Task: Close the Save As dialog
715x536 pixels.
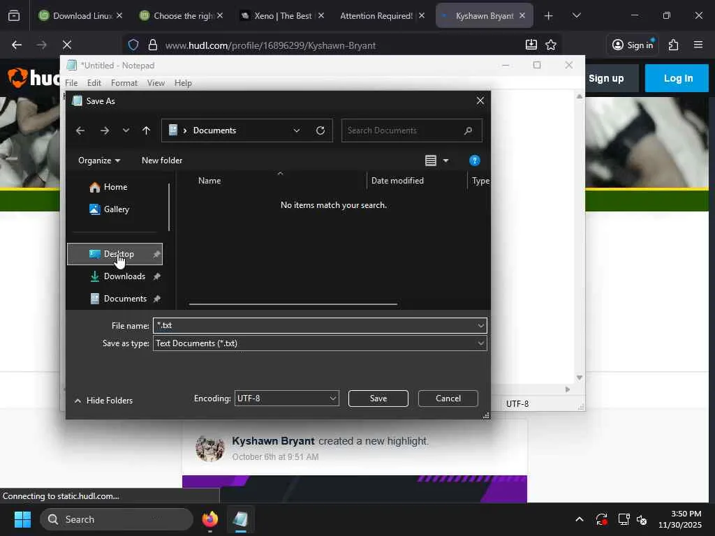Action: pos(480,100)
